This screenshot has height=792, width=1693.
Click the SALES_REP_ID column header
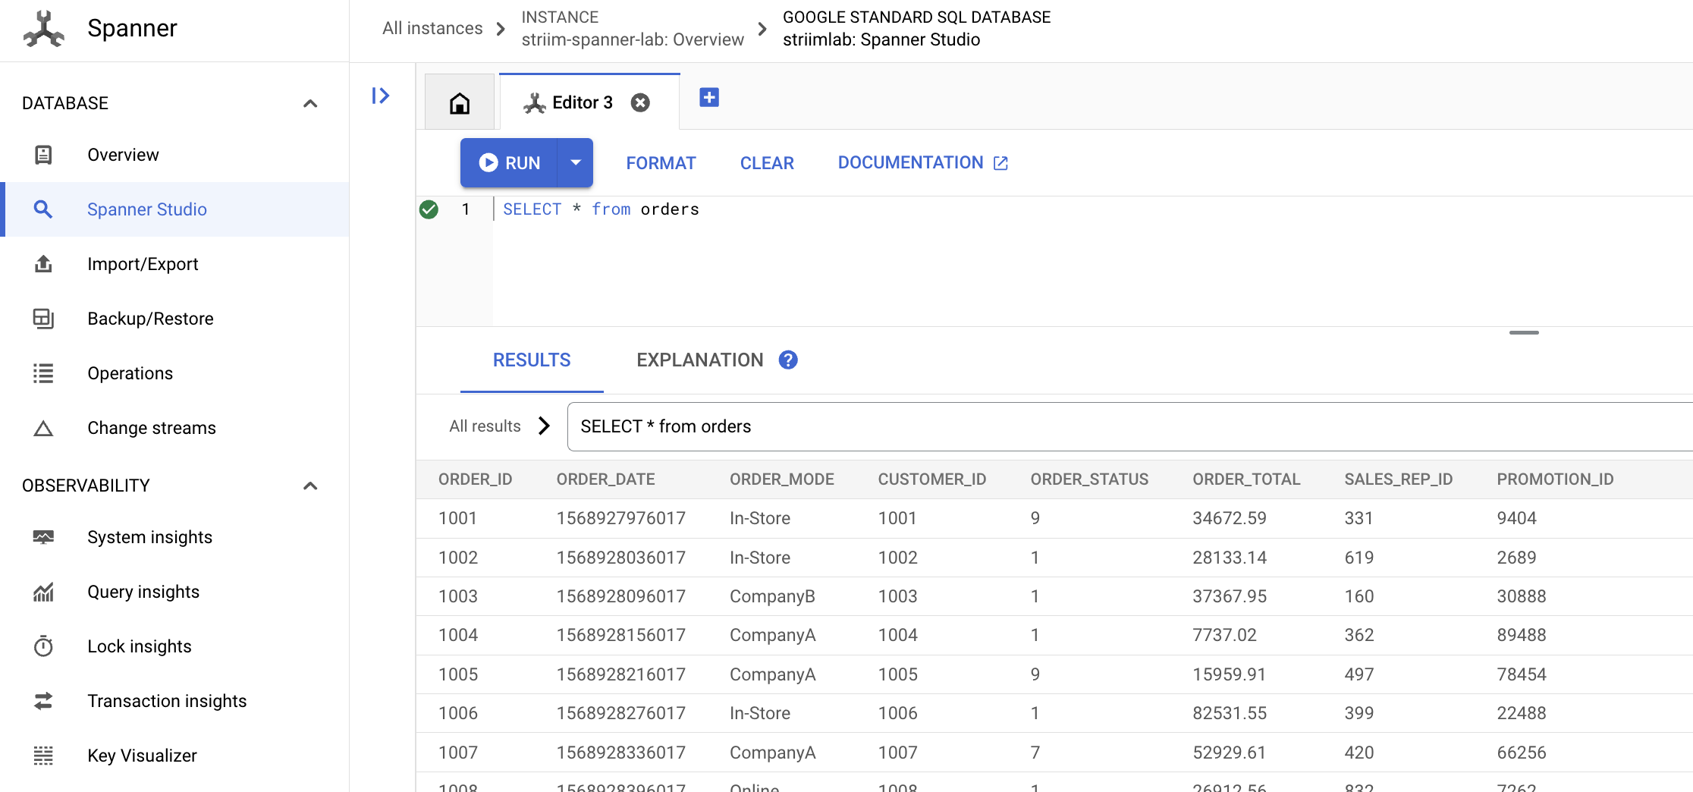[1398, 479]
